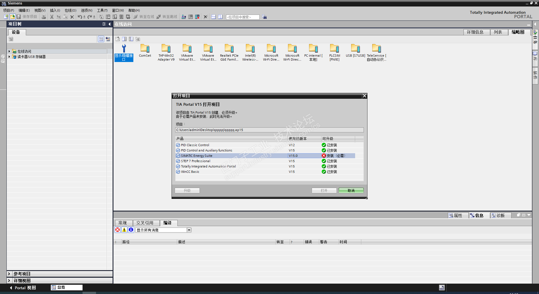This screenshot has height=294, width=539.
Task: Open 编辑(E) menu
Action: tap(24, 10)
